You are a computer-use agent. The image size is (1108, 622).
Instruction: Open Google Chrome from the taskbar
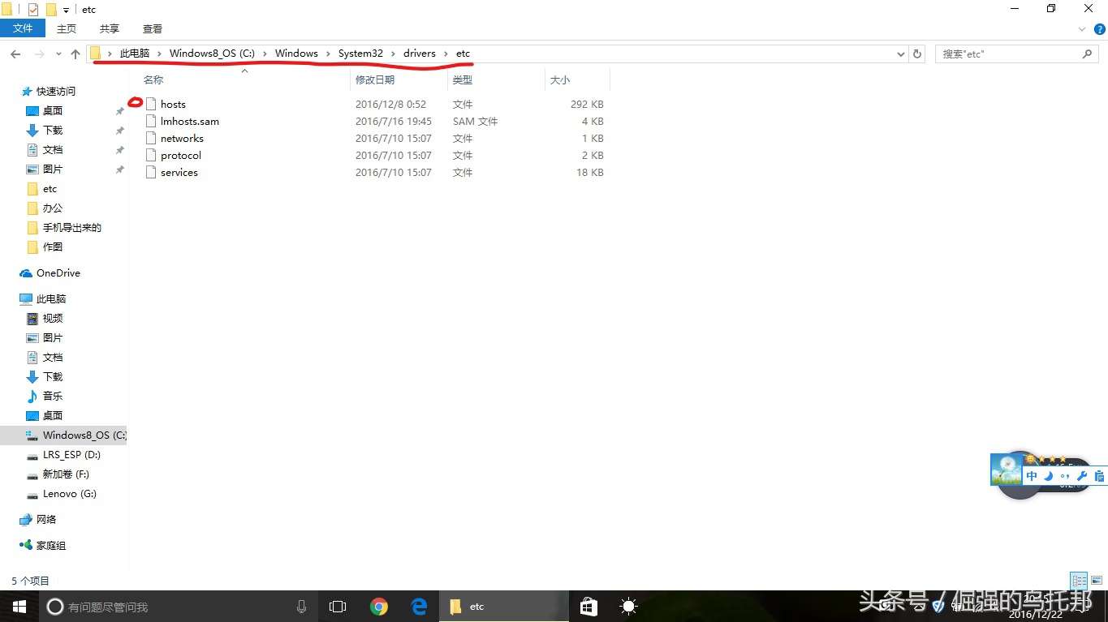click(x=378, y=607)
